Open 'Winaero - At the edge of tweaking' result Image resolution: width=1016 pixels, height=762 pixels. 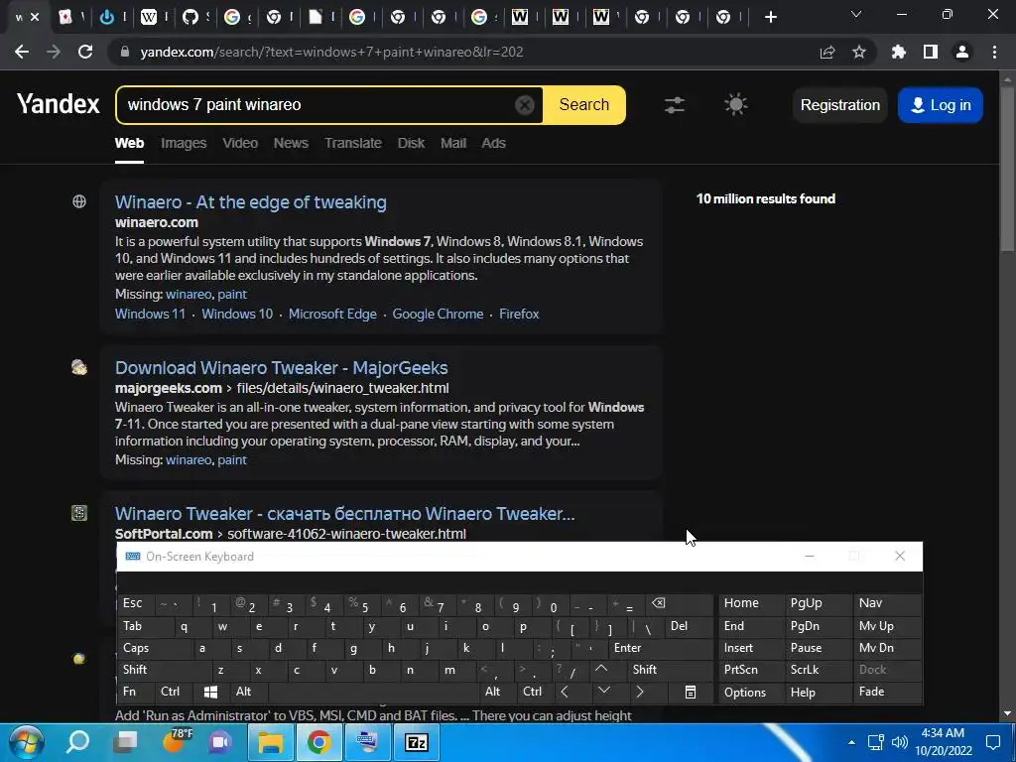click(251, 202)
